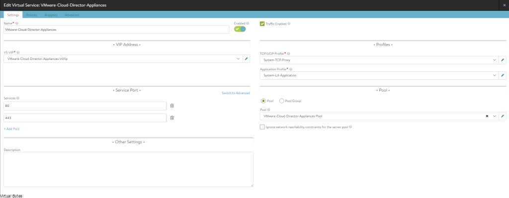Delete service port 80 trash icon
Viewport: 509px width, 198px height.
tap(172, 106)
